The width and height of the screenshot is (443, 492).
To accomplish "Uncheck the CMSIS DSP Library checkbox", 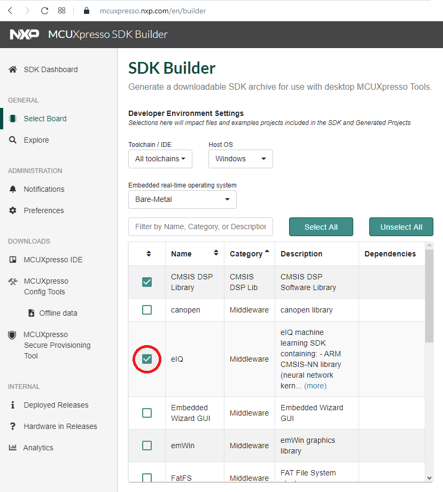I will (147, 282).
